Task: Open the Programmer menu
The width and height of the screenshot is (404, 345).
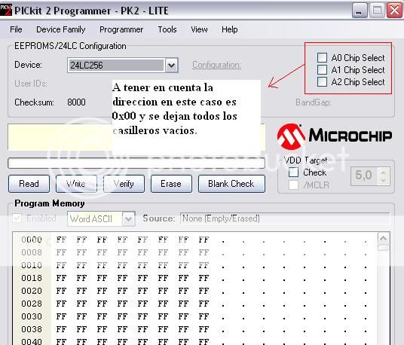Action: [x=121, y=29]
